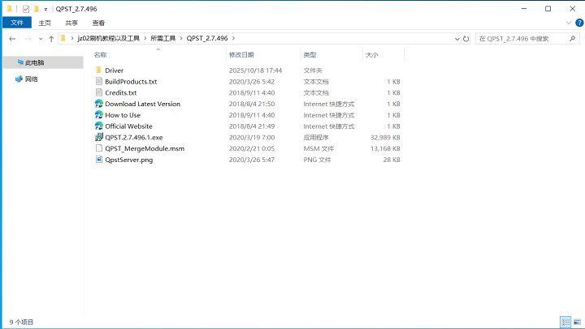Open the blue help question mark
This screenshot has width=585, height=329.
click(x=579, y=23)
